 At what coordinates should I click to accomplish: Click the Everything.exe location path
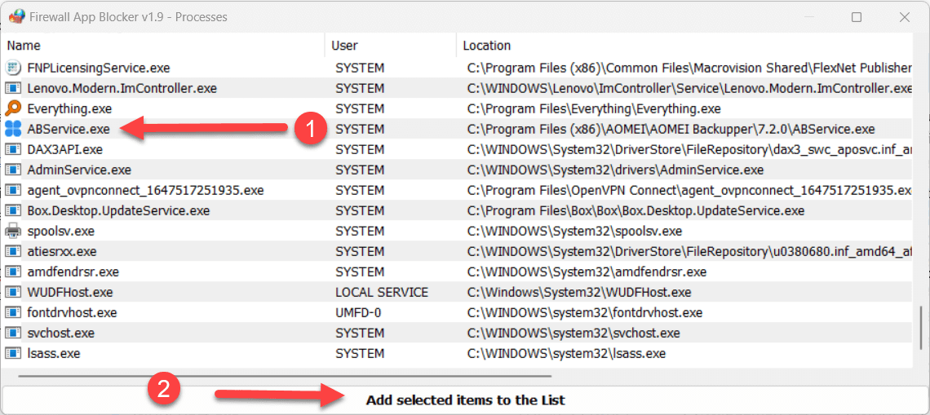click(x=594, y=108)
